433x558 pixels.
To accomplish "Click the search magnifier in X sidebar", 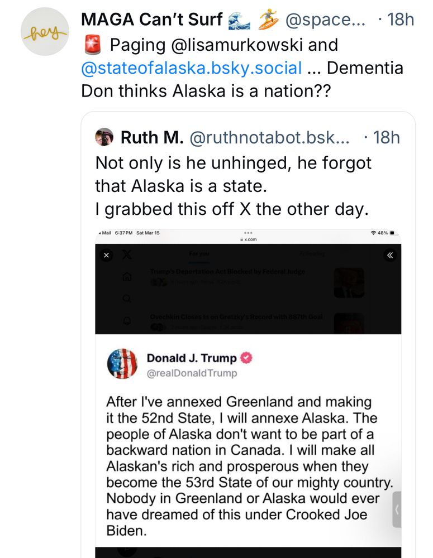I will click(127, 298).
